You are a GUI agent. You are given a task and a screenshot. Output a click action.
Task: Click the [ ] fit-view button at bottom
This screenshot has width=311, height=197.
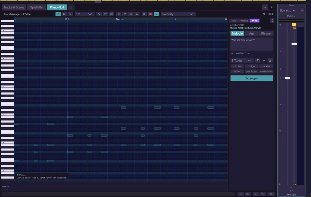(x=271, y=194)
